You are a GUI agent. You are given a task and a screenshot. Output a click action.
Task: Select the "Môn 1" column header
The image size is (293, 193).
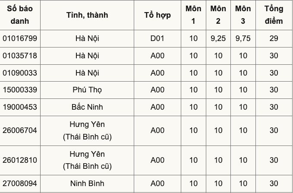193,15
